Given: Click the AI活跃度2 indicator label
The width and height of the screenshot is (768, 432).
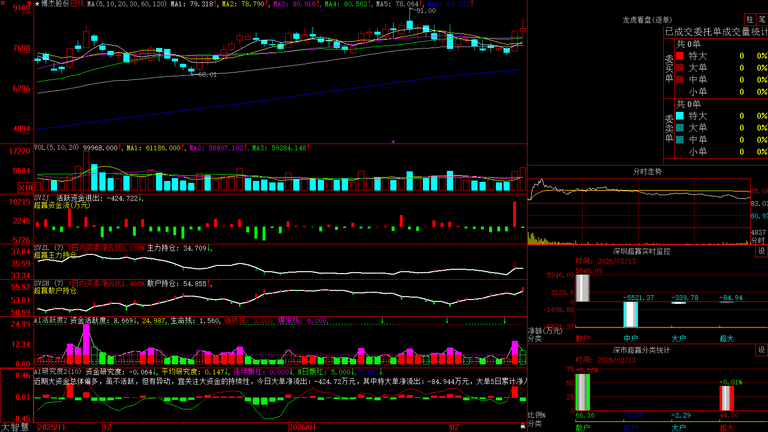Looking at the screenshot, I should point(50,321).
